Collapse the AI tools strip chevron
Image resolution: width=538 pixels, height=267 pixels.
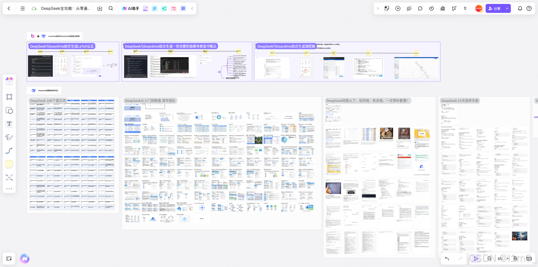[192, 8]
